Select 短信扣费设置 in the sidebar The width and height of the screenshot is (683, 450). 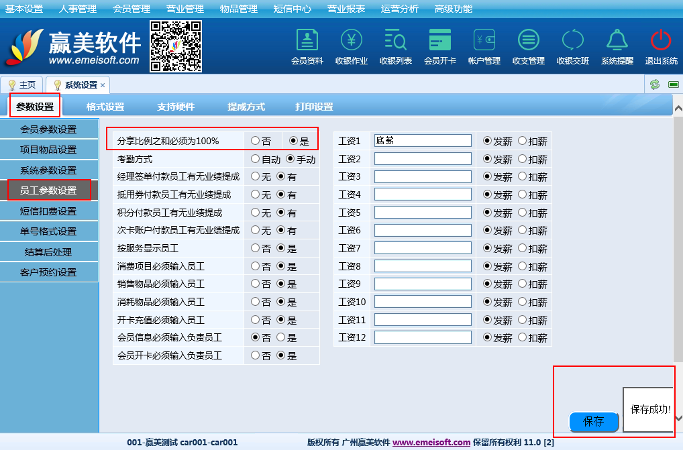(x=48, y=211)
